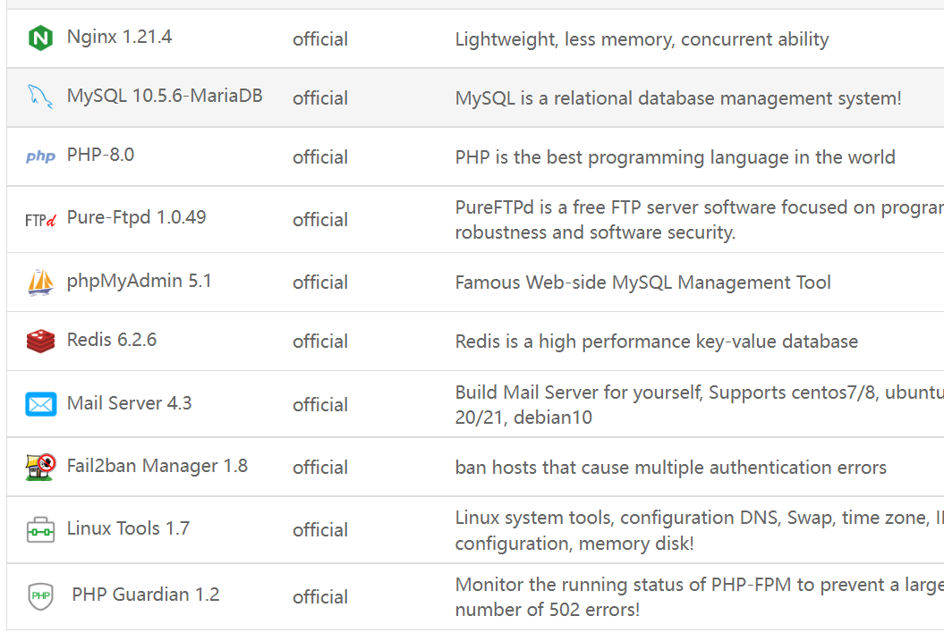The height and width of the screenshot is (633, 944).
Task: Click the Fail2ban Manager icon
Action: 40,467
